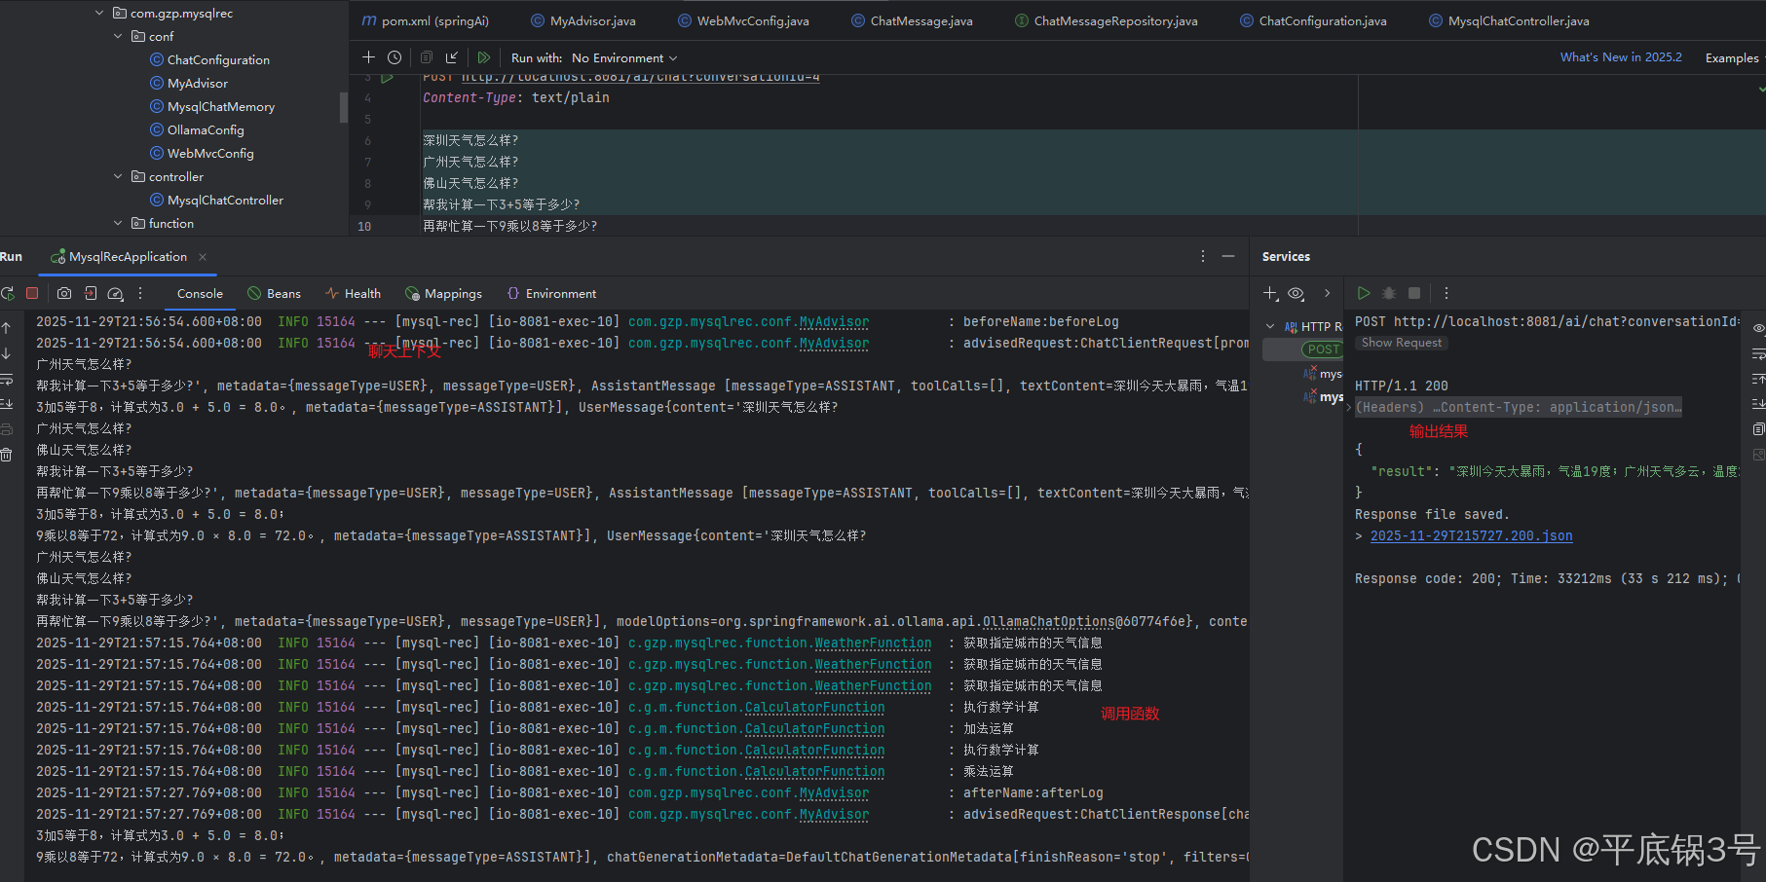Image resolution: width=1766 pixels, height=882 pixels.
Task: Start debugging from the Services panel
Action: 1389,293
